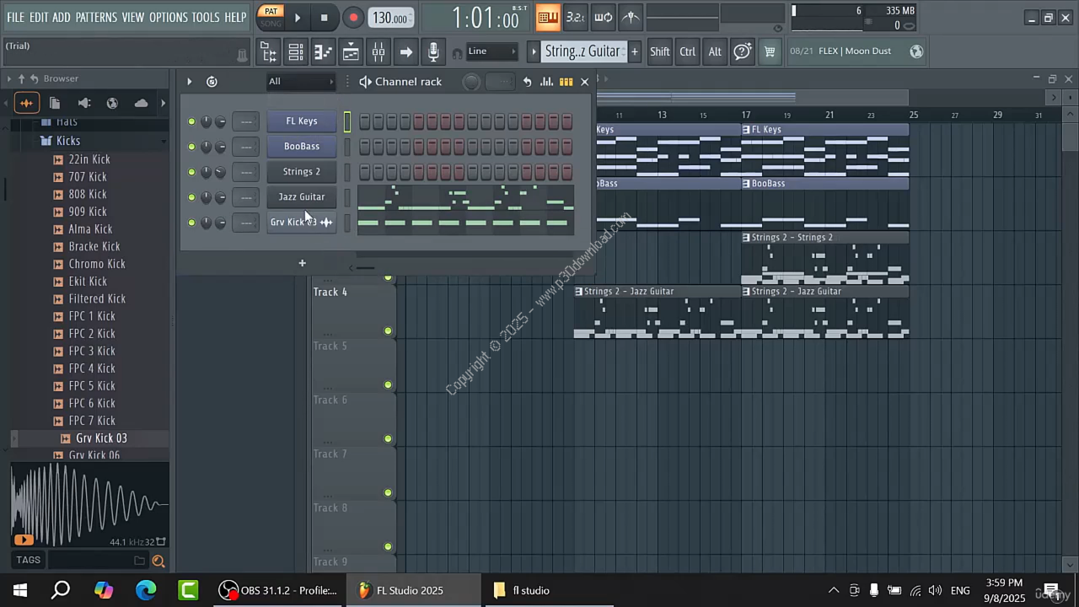Open the ADD menu
The height and width of the screenshot is (607, 1079).
(x=62, y=17)
